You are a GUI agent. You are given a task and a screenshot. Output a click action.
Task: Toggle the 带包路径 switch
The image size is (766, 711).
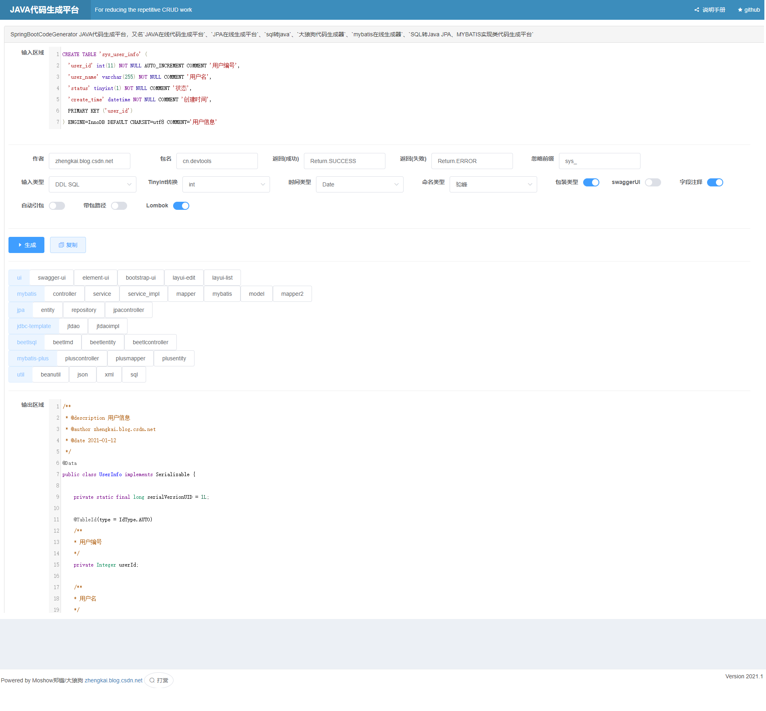coord(119,206)
